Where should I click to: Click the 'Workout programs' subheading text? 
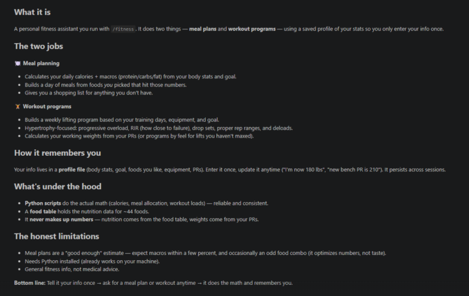pyautogui.click(x=47, y=106)
